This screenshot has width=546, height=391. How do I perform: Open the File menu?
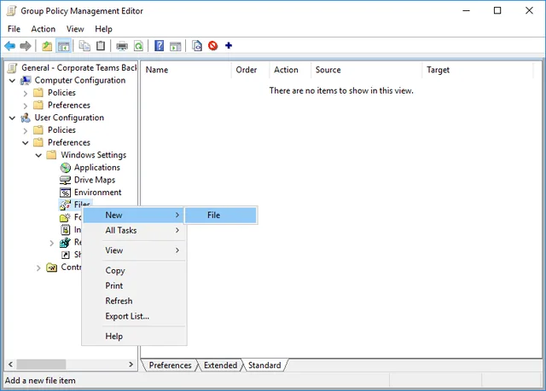point(14,29)
